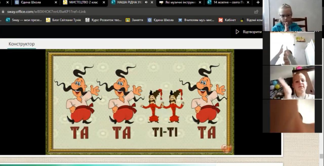Open the Кабінет bookmark

tap(227, 20)
